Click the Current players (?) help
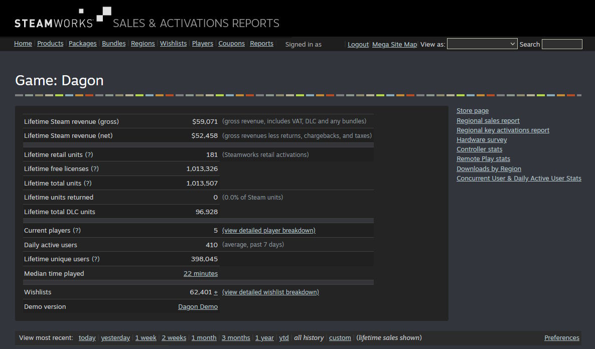The width and height of the screenshot is (595, 349). coord(76,230)
